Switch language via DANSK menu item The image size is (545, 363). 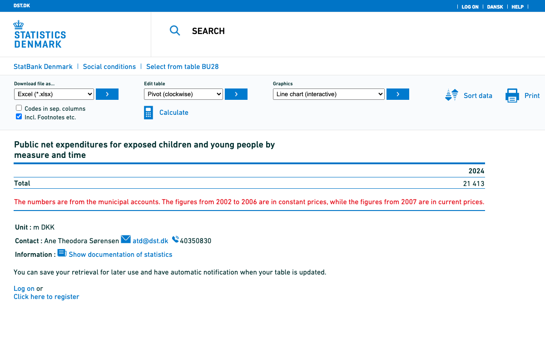click(x=495, y=7)
